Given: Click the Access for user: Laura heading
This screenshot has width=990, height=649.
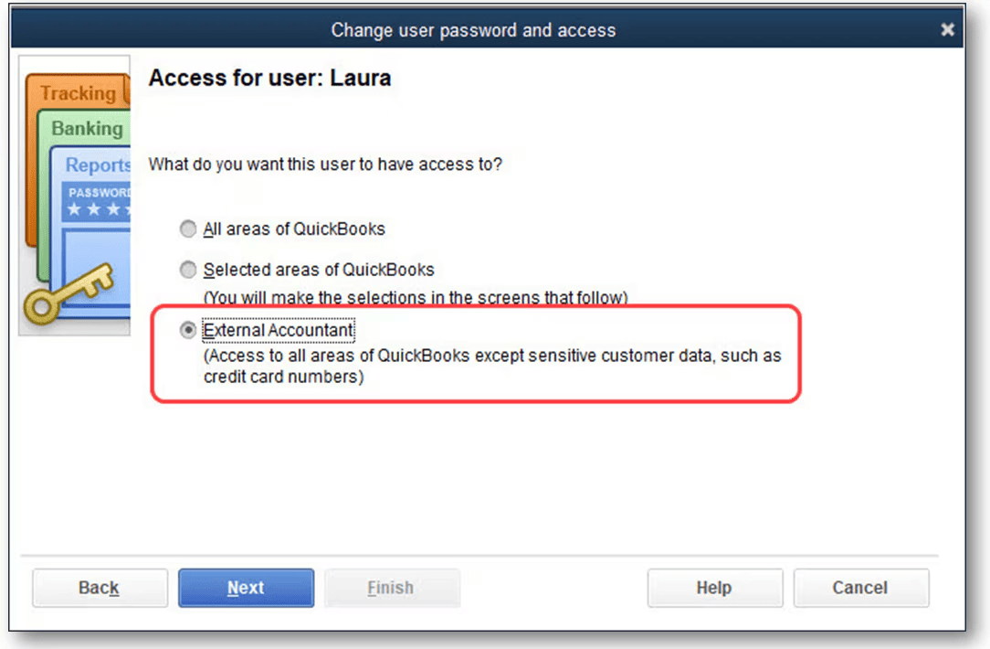Looking at the screenshot, I should coord(271,78).
